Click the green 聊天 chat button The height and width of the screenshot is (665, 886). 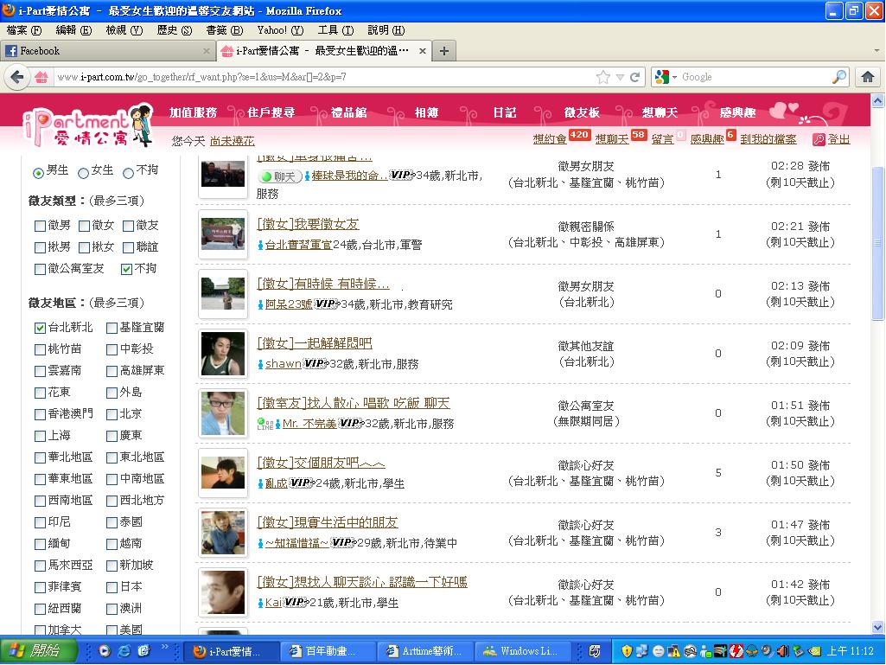coord(280,176)
